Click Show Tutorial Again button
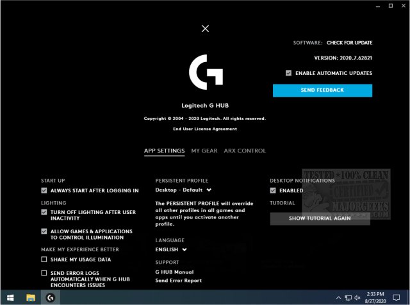The width and height of the screenshot is (410, 305). click(320, 218)
